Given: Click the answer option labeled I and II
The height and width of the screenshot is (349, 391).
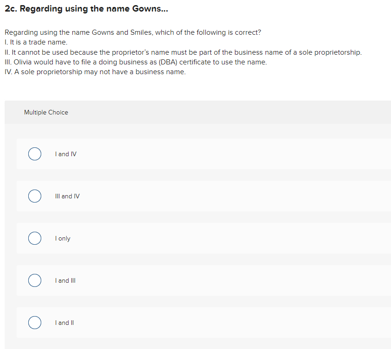Looking at the screenshot, I should [64, 322].
